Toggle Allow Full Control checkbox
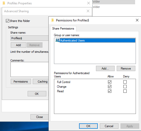 pyautogui.click(x=110, y=82)
